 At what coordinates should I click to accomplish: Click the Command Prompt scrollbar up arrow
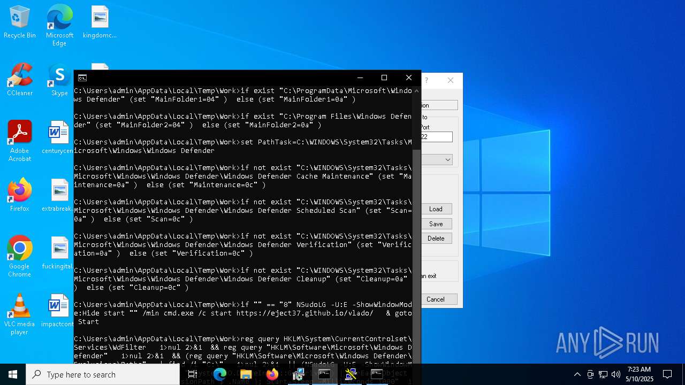point(417,91)
